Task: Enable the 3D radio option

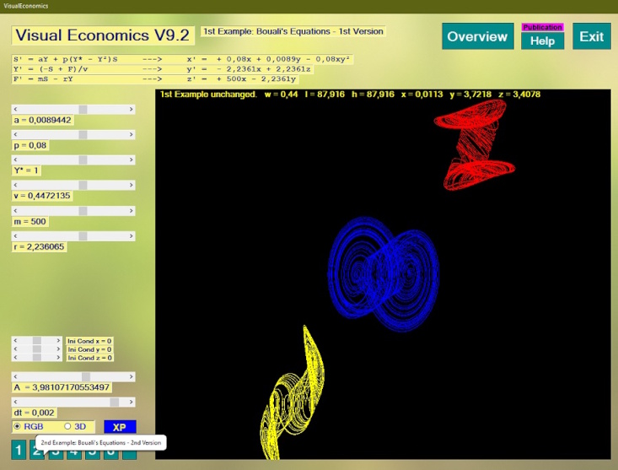Action: click(68, 426)
